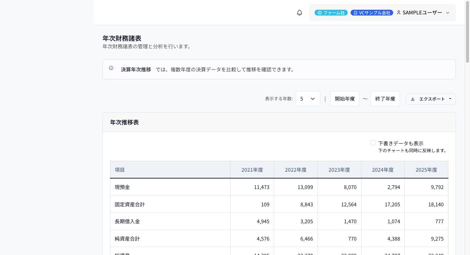Click the 終了年度 field
This screenshot has height=255, width=470.
(x=385, y=98)
